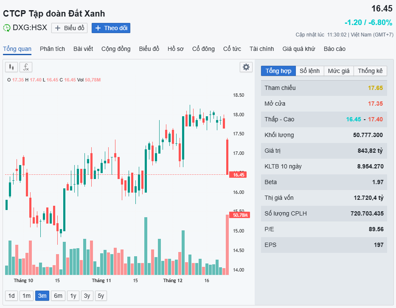This screenshot has width=396, height=308.
Task: Open the 'Mức giá' tab
Action: click(339, 71)
